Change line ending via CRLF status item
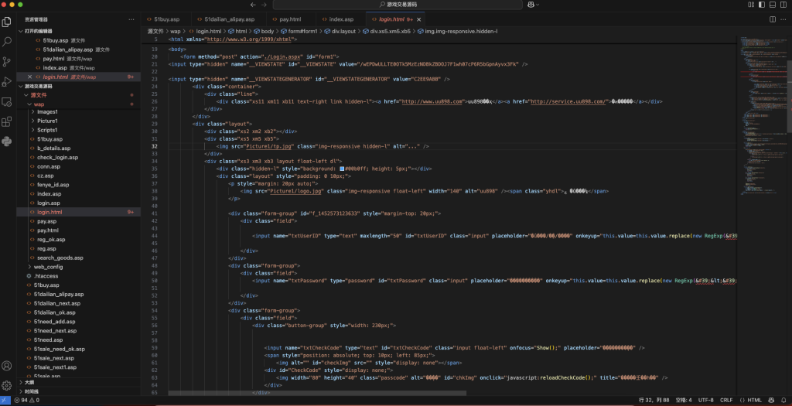This screenshot has height=406, width=792. pos(726,400)
